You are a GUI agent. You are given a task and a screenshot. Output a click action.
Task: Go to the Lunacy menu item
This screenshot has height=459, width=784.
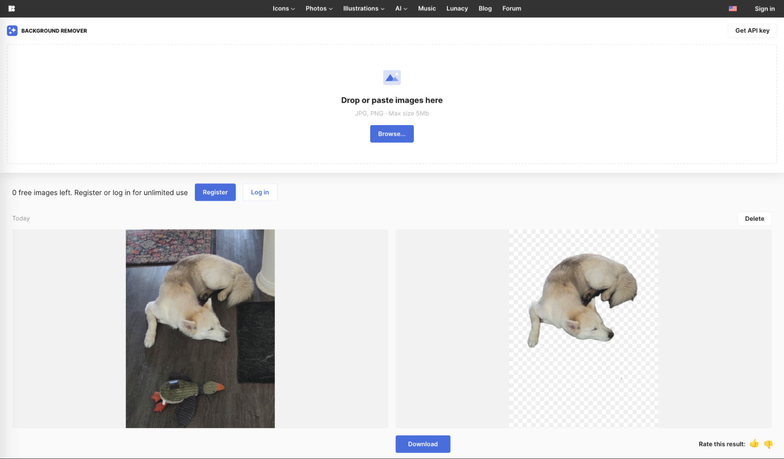coord(457,8)
